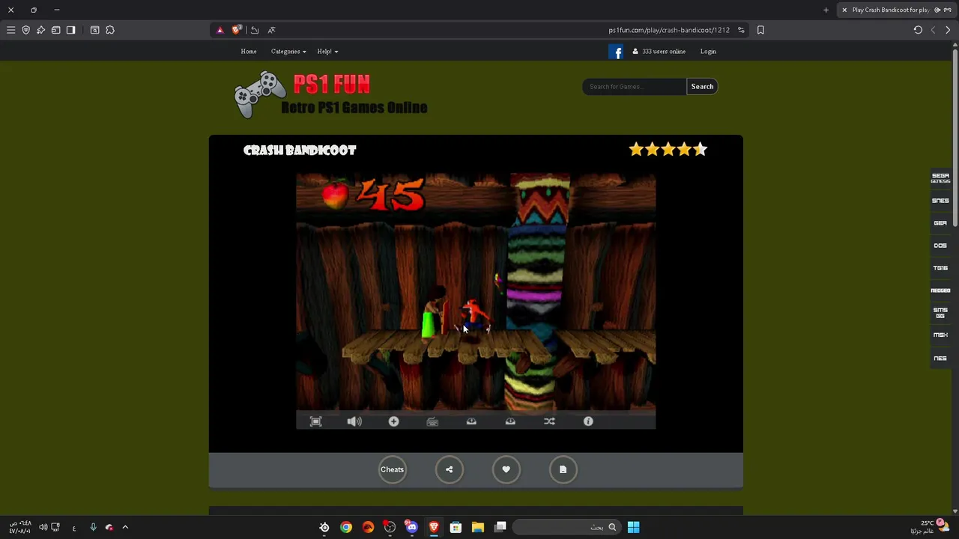Viewport: 959px width, 539px height.
Task: Rate the game with fifth star
Action: (701, 150)
